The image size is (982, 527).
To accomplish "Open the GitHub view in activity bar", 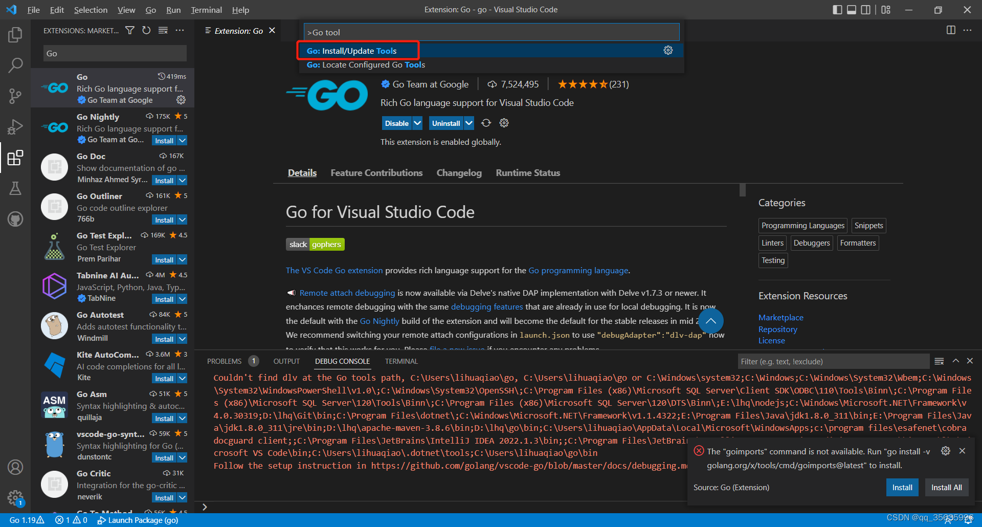I will [15, 219].
